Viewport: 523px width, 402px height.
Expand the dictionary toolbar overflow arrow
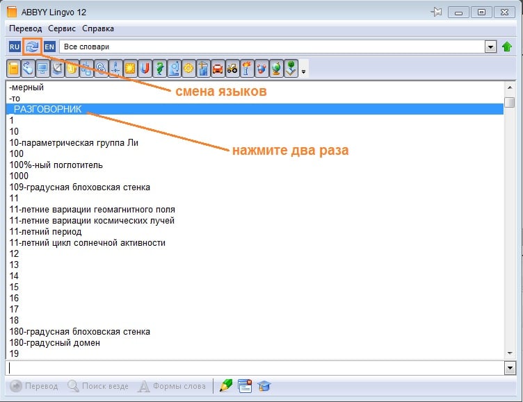click(303, 69)
